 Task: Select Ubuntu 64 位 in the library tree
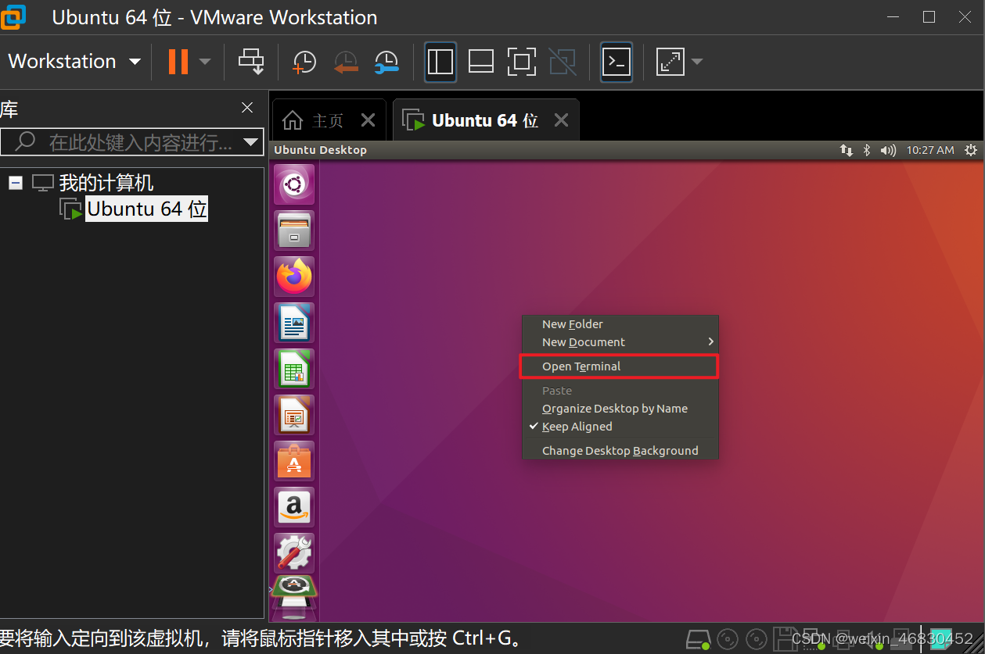pyautogui.click(x=147, y=209)
